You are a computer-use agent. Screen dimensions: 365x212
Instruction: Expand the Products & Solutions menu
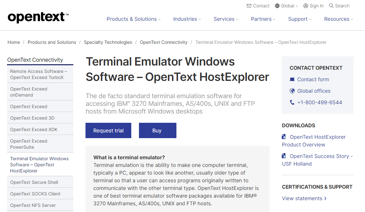click(134, 19)
